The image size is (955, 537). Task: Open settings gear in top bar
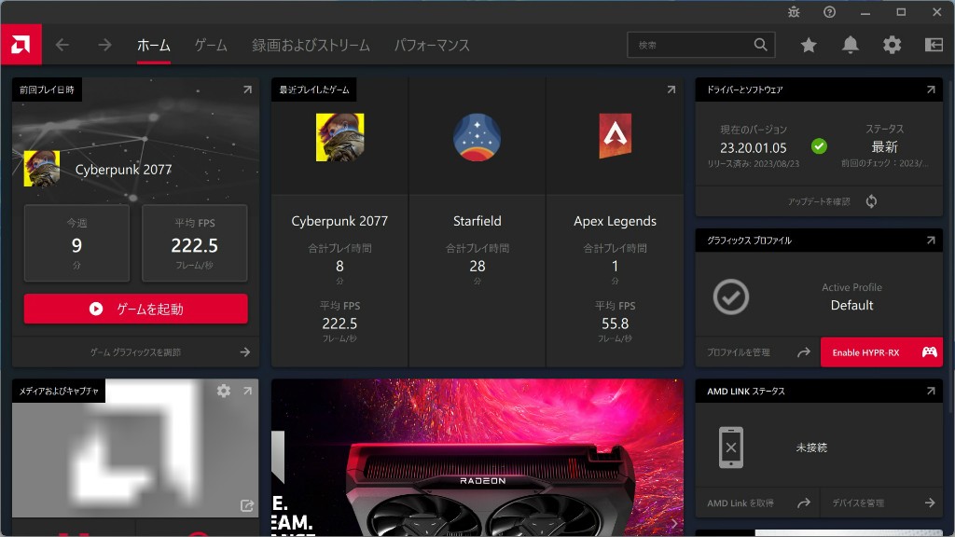(x=892, y=45)
